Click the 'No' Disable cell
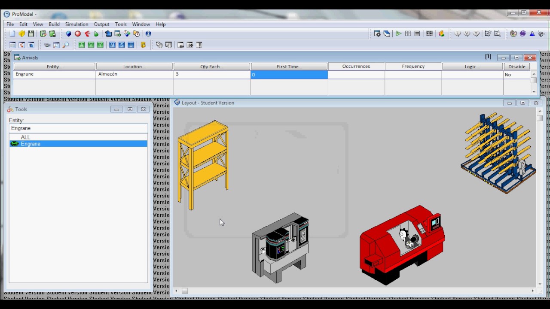550x309 pixels. pos(517,75)
